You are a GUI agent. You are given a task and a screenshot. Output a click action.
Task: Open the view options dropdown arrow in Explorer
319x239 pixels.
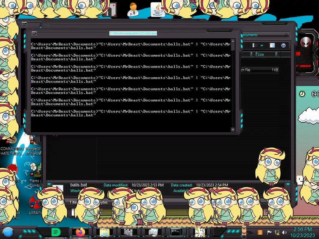pos(262,45)
